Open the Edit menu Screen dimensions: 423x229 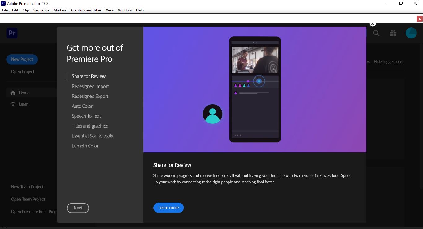click(x=15, y=10)
